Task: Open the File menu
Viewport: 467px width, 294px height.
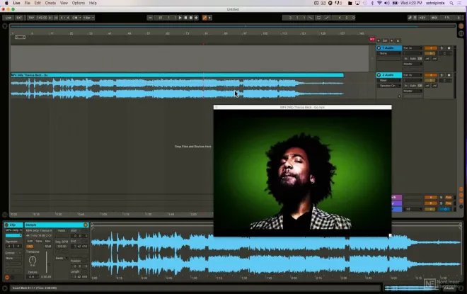Action: (x=27, y=3)
